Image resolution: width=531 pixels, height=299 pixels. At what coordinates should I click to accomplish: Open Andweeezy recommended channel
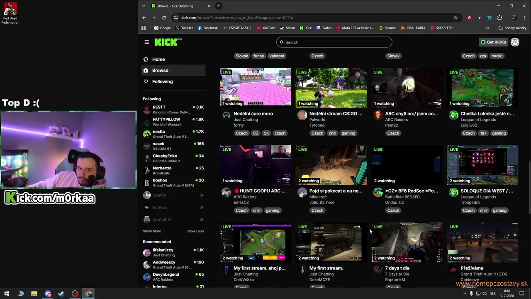click(x=173, y=265)
